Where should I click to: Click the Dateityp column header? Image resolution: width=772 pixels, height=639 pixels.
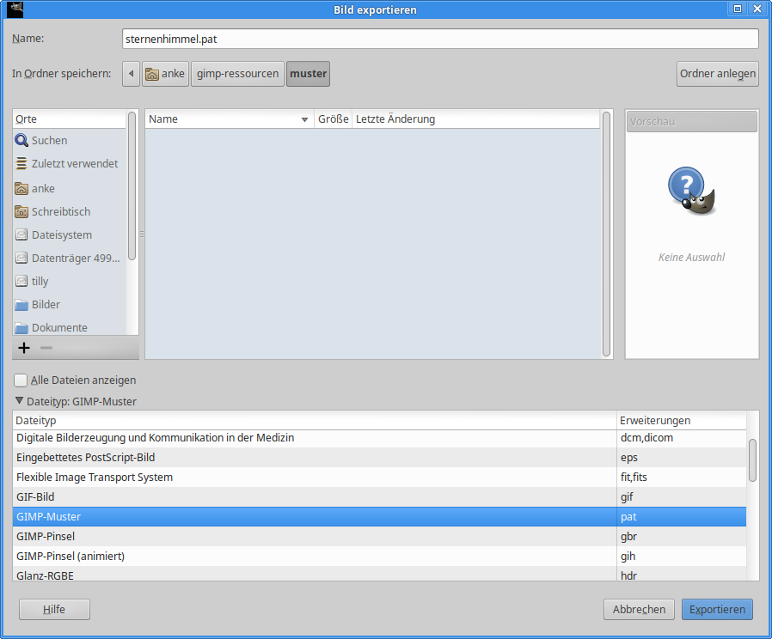pos(315,421)
